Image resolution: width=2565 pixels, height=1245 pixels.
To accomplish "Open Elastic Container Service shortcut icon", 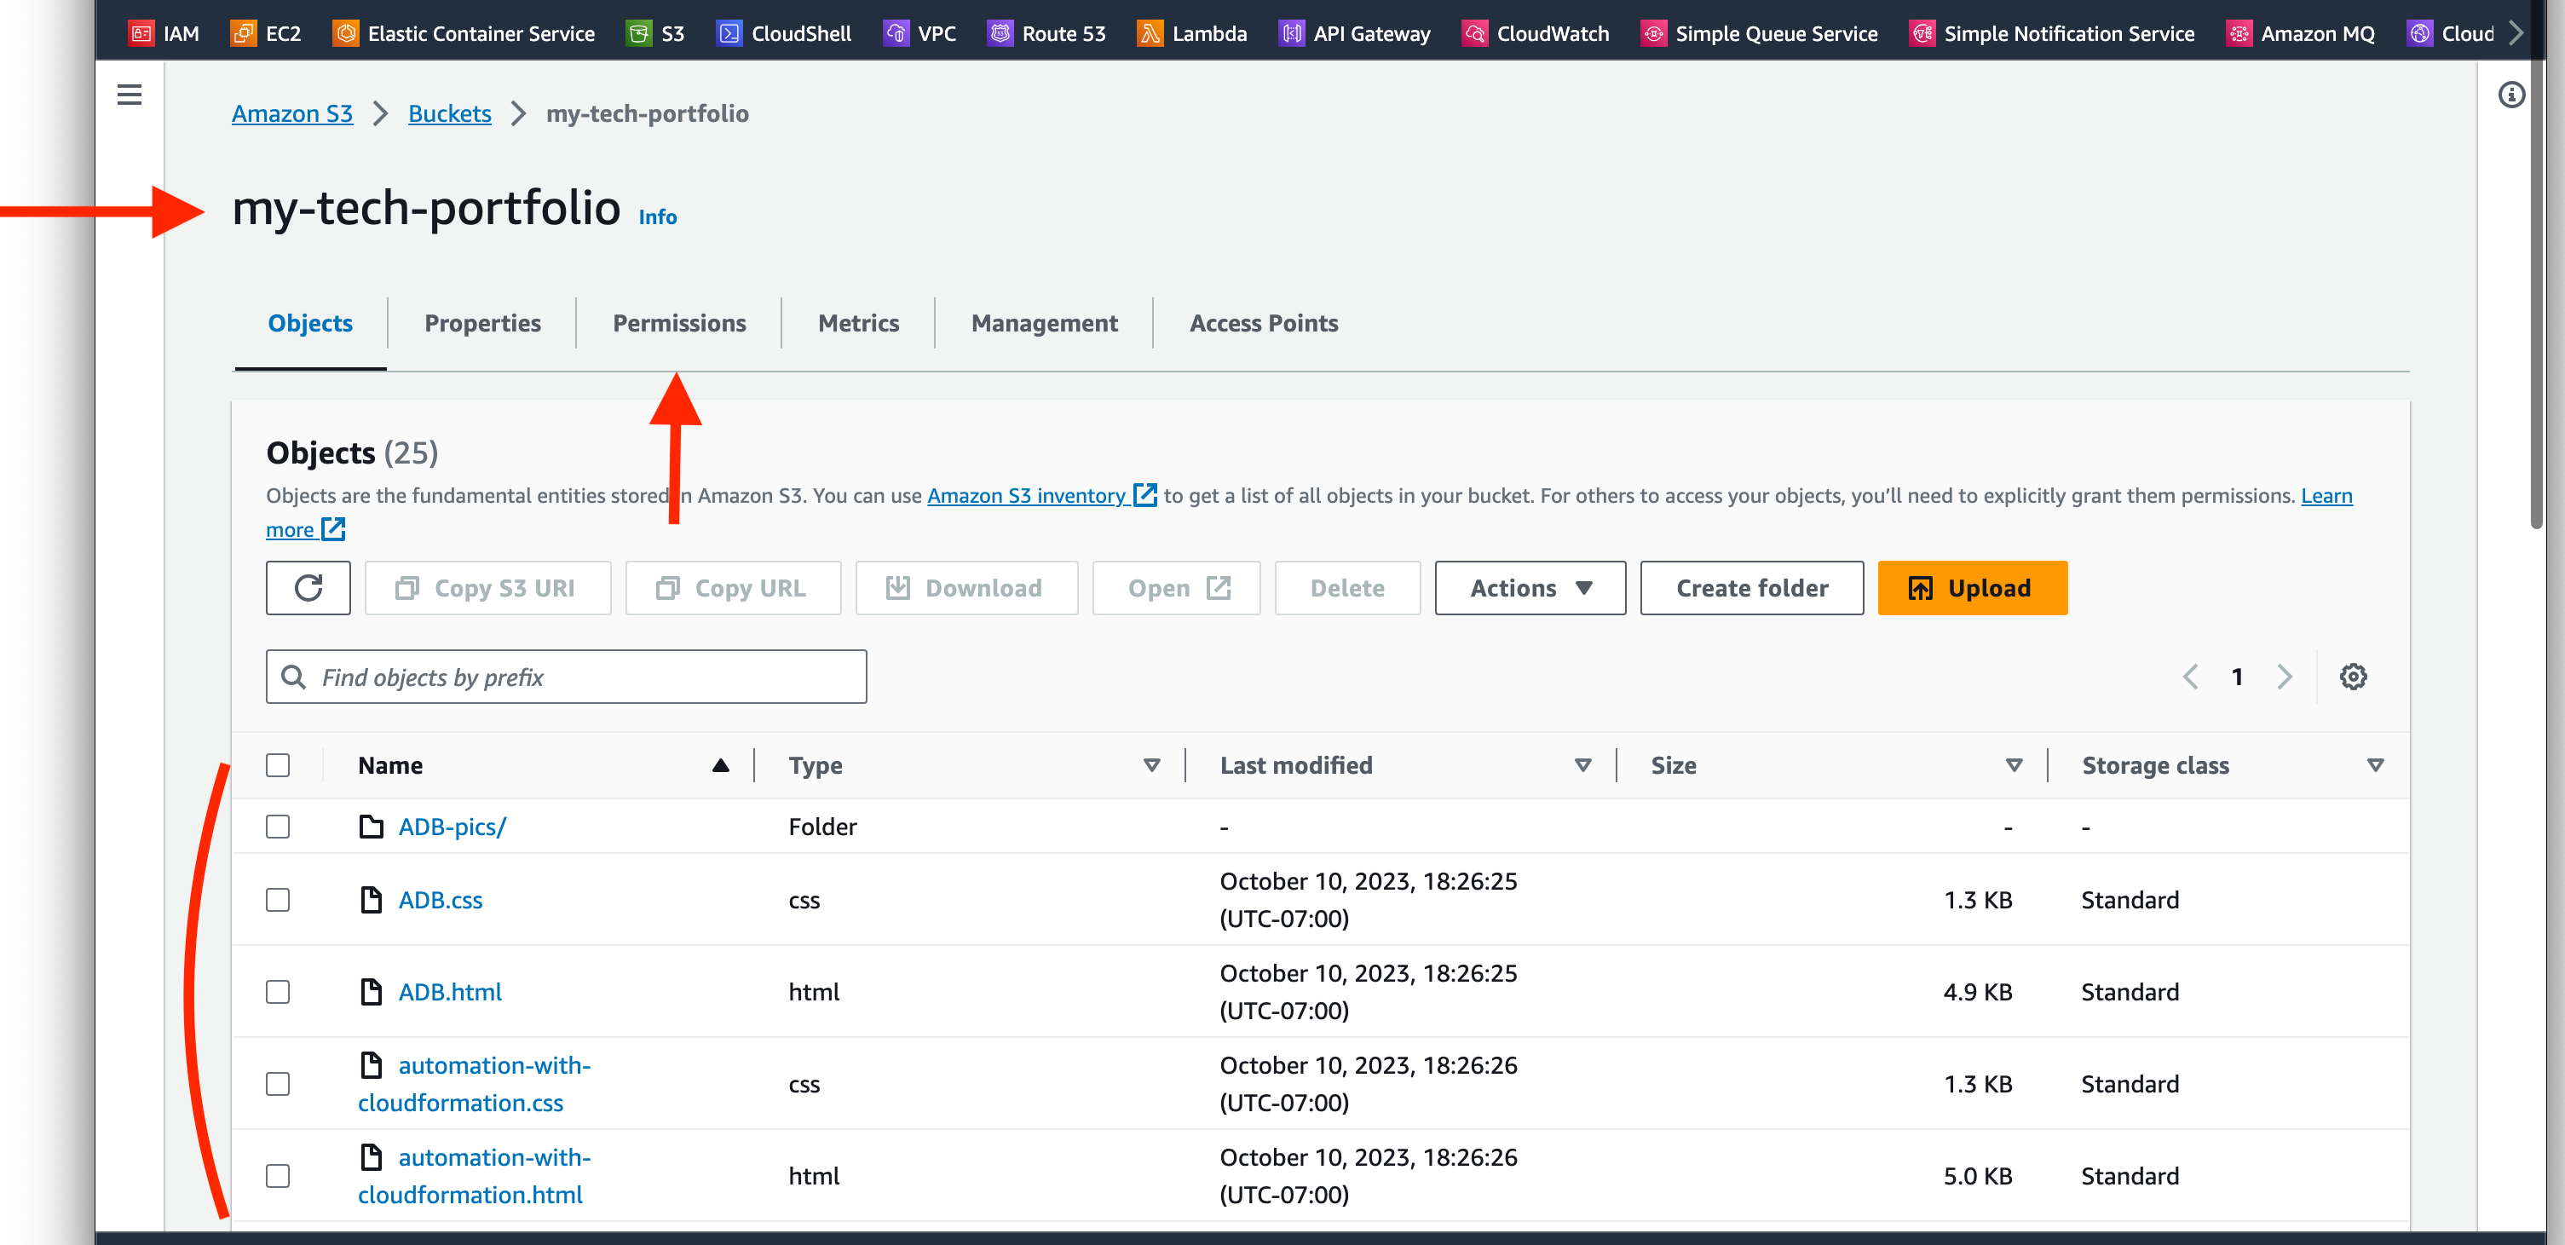I will 345,33.
